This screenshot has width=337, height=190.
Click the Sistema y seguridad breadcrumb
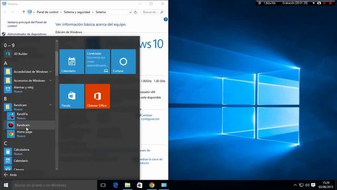(77, 12)
